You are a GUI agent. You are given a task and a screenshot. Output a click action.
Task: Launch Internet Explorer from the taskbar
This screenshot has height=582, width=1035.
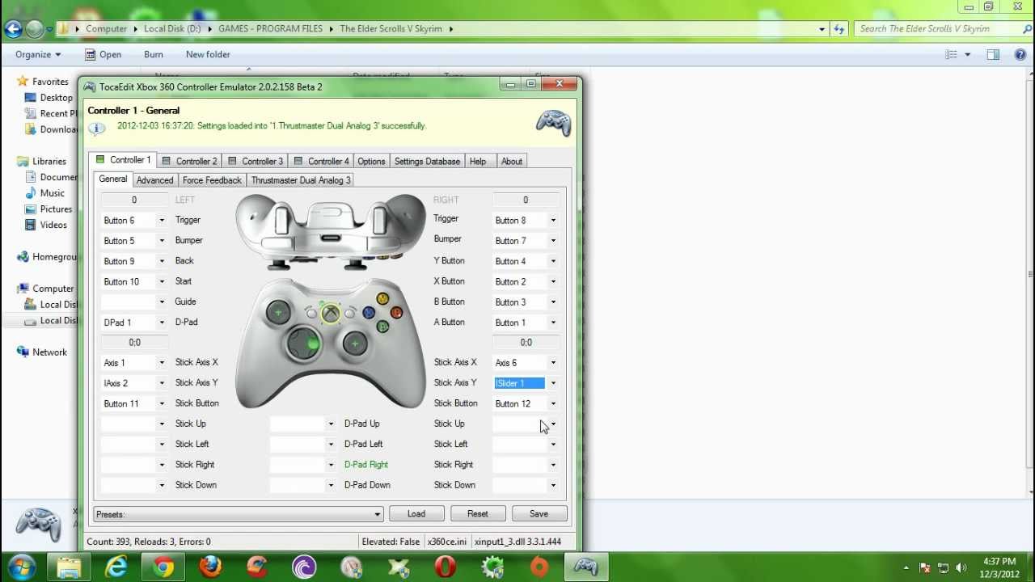pos(116,567)
